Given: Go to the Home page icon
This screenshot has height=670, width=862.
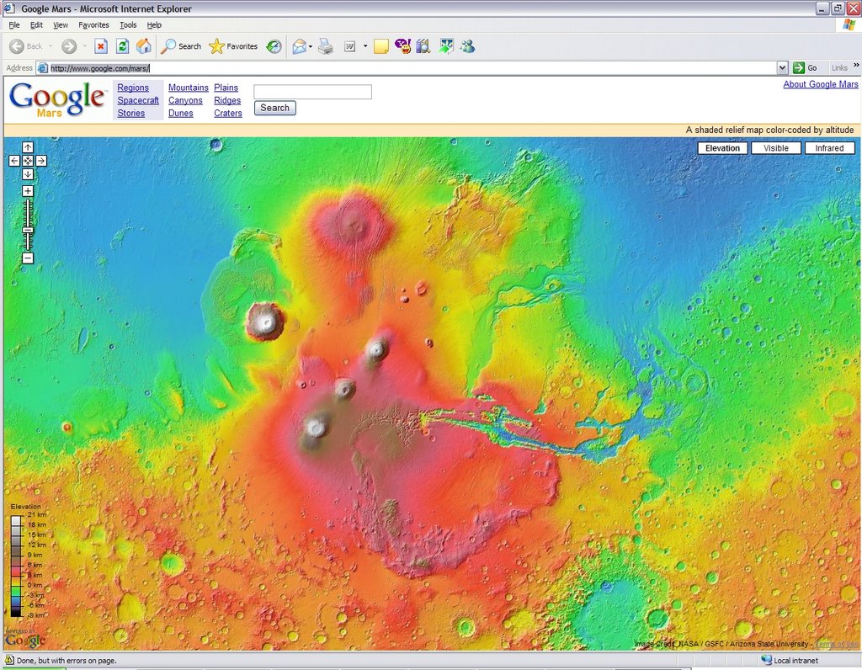Looking at the screenshot, I should click(x=143, y=46).
